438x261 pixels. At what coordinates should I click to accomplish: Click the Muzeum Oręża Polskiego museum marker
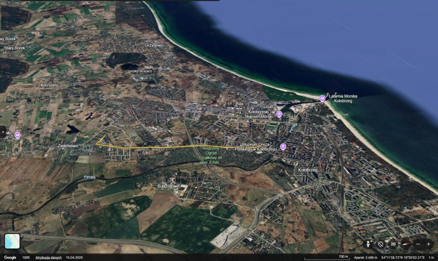pyautogui.click(x=283, y=147)
